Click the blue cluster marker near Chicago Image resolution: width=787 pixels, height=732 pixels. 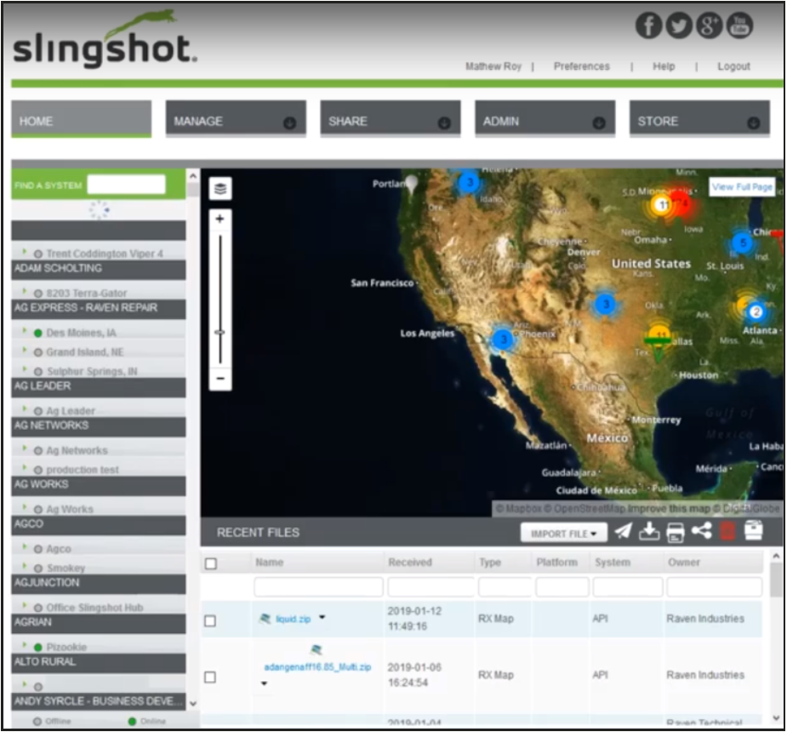(x=742, y=243)
